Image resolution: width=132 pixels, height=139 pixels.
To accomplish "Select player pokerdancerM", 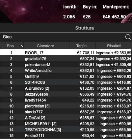I will [66, 65].
